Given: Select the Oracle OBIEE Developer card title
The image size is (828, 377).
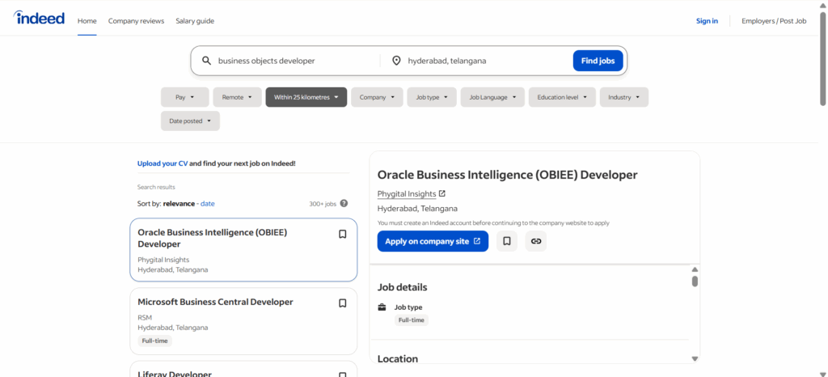Looking at the screenshot, I should pyautogui.click(x=213, y=238).
